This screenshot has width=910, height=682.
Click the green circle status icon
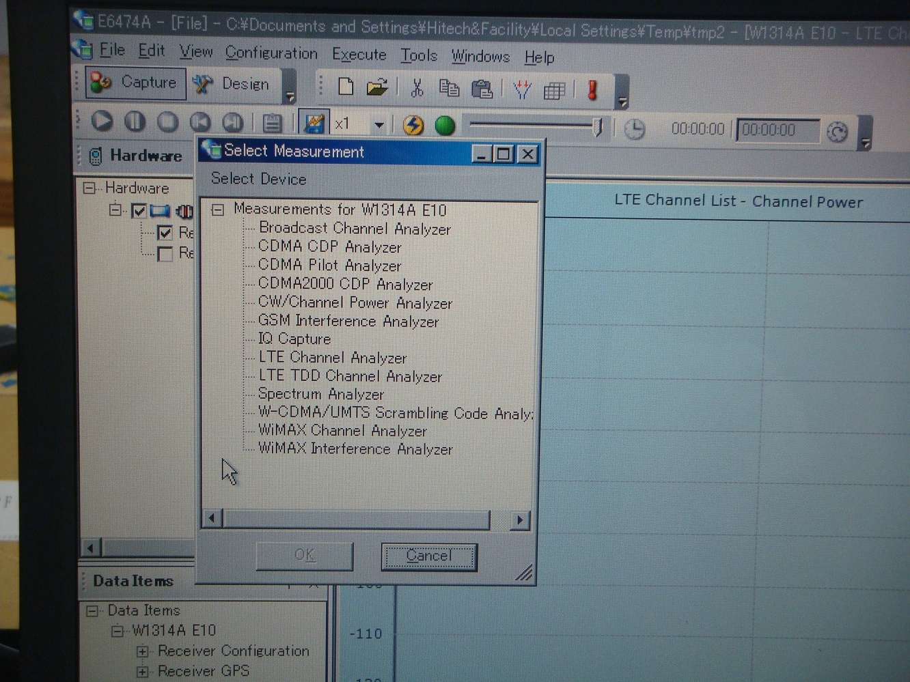[x=445, y=126]
